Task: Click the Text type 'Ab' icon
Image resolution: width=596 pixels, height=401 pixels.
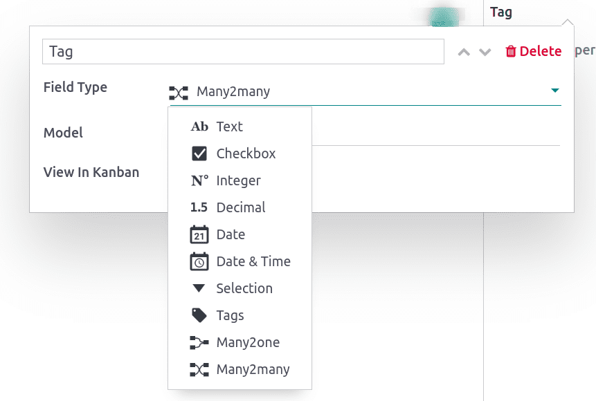Action: [x=199, y=127]
